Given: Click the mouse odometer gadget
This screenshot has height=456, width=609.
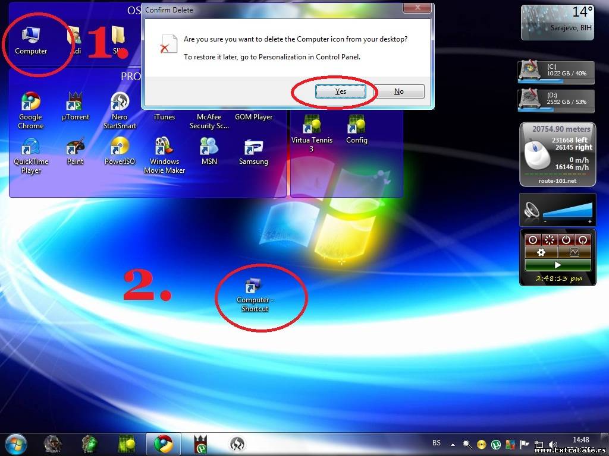Looking at the screenshot, I should click(x=557, y=154).
